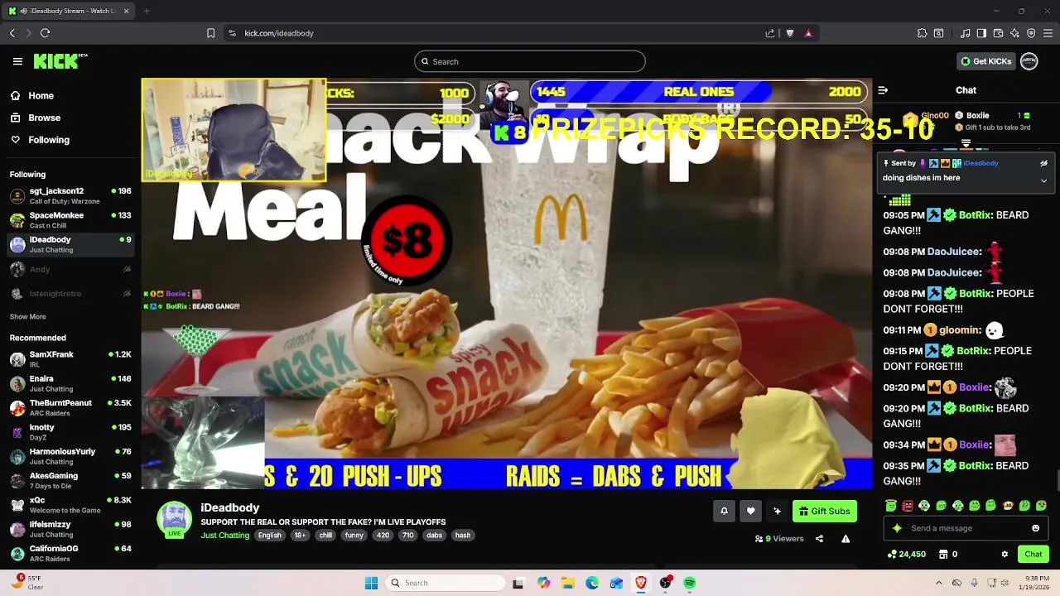Unpin the pinned message icon
This screenshot has height=596, width=1060.
pyautogui.click(x=1043, y=163)
